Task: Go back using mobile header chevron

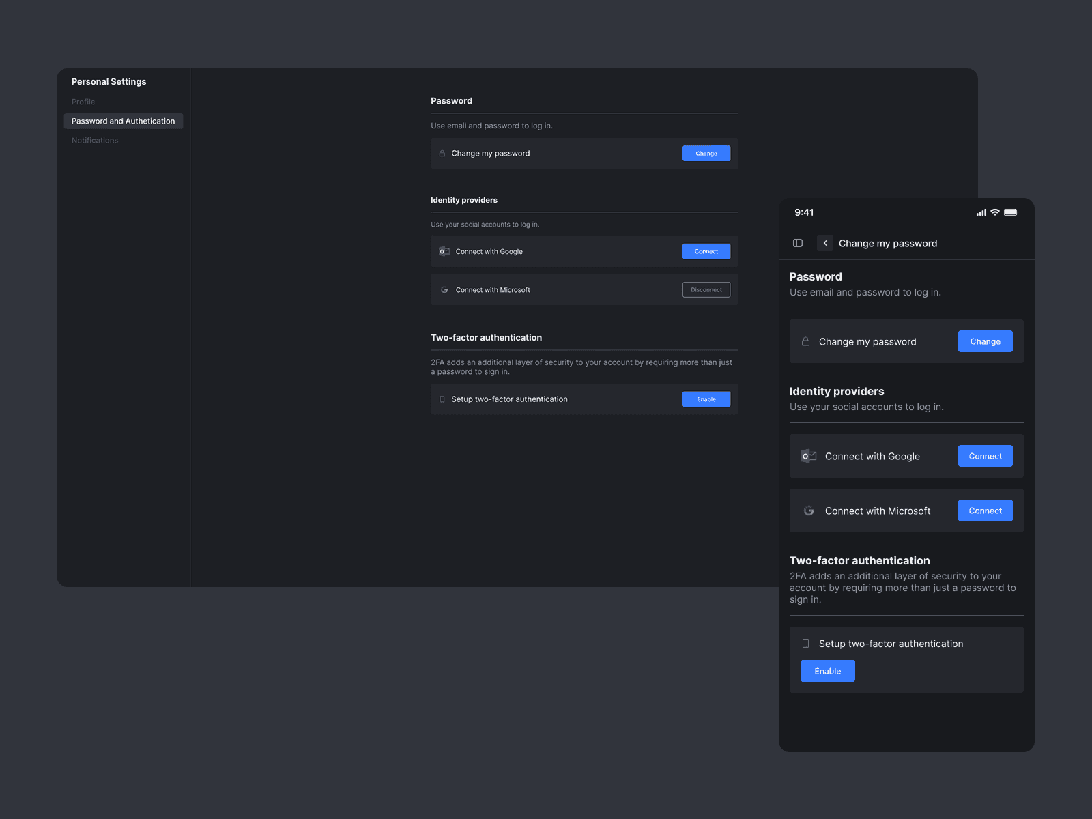Action: click(825, 243)
